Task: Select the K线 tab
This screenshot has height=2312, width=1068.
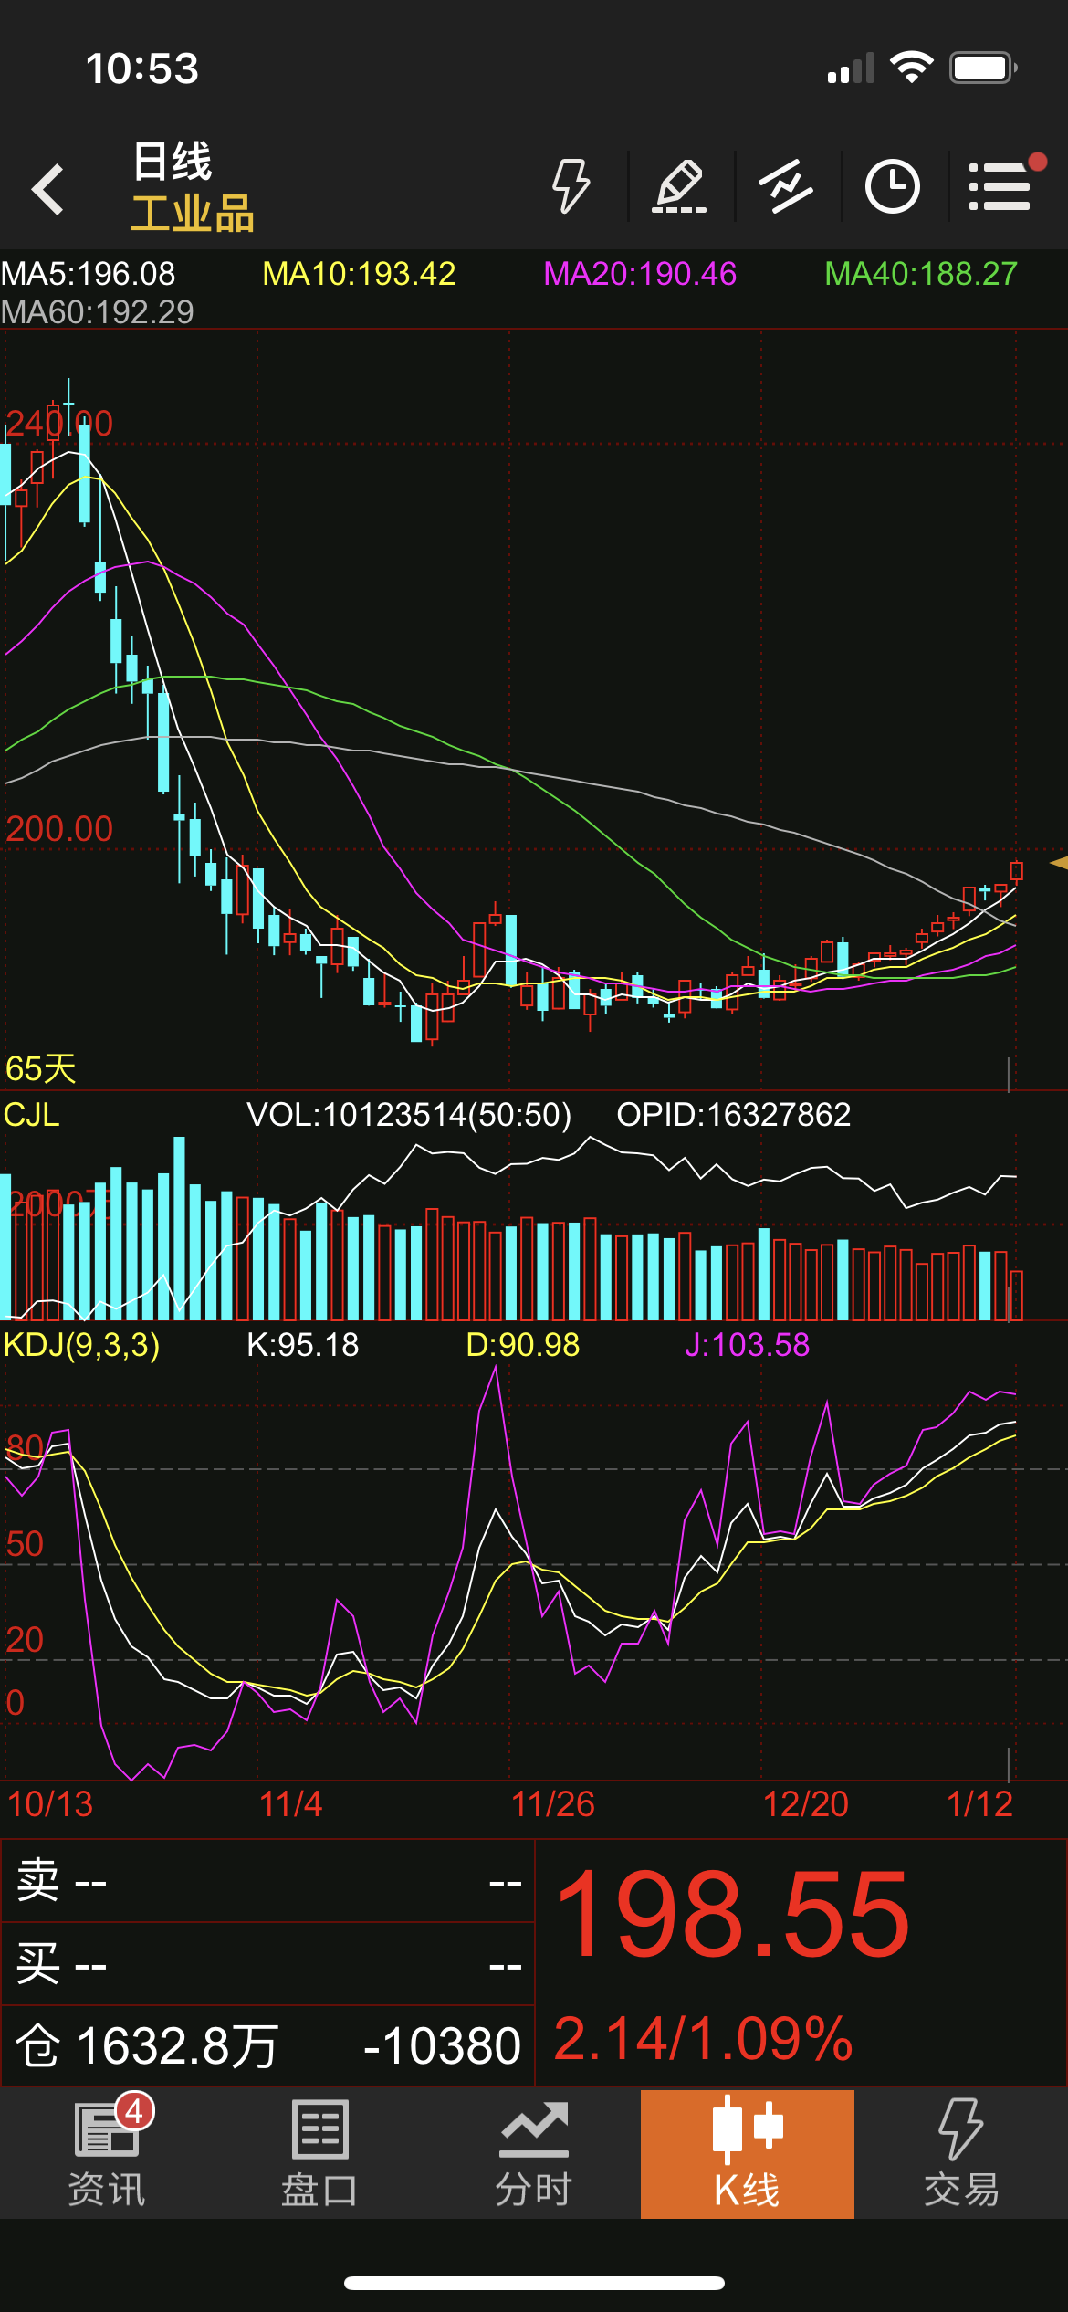Action: (747, 2153)
